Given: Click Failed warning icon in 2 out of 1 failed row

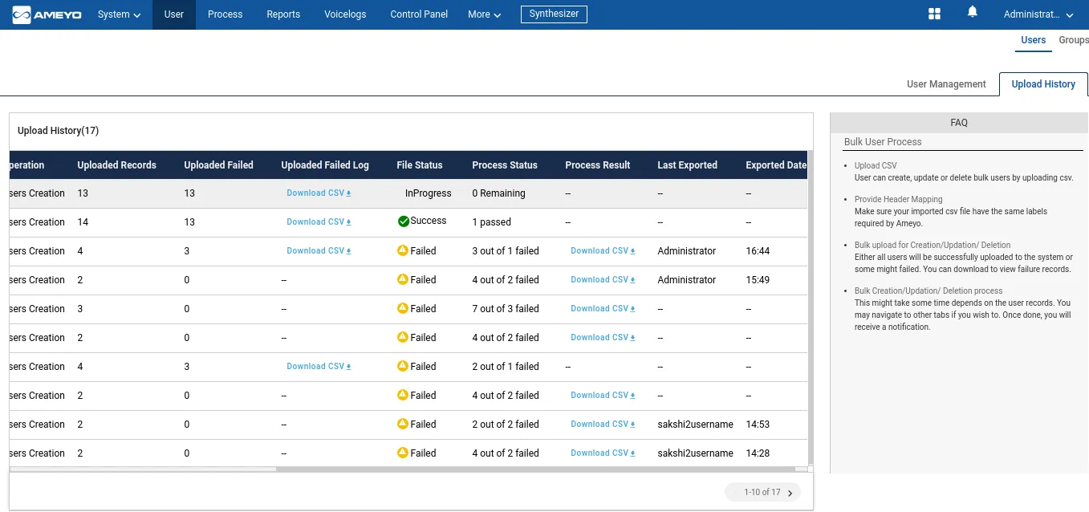Looking at the screenshot, I should point(403,366).
